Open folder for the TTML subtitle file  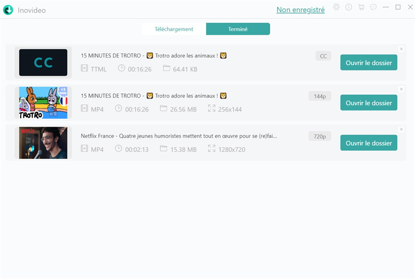tap(369, 63)
